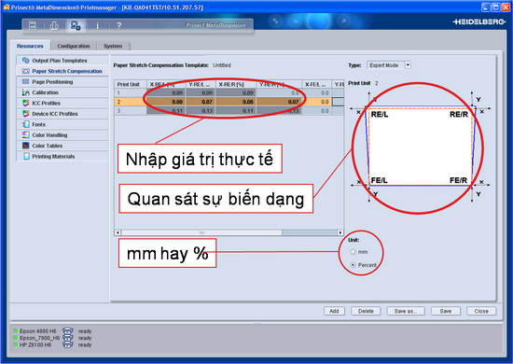Click queue icon beside Epson 4880 H6
This screenshot has height=364, width=513.
[68, 330]
